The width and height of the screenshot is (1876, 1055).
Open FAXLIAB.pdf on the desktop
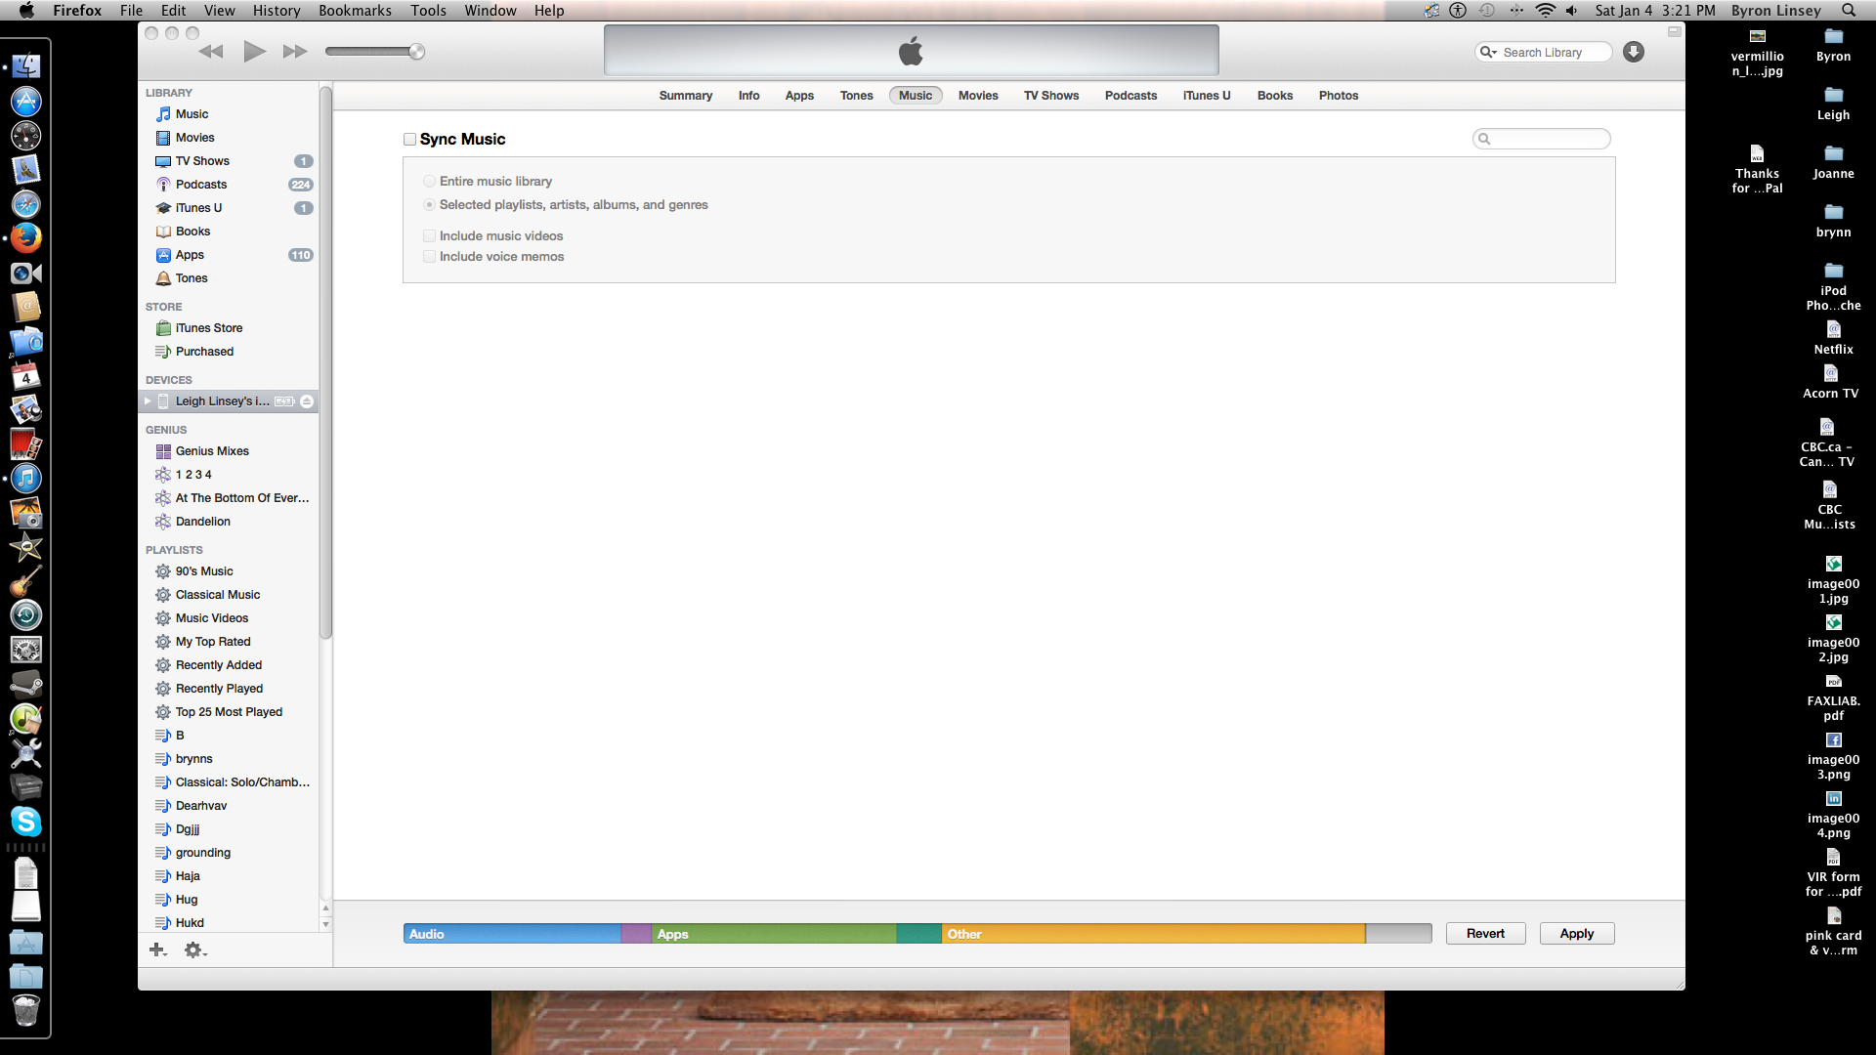tap(1833, 696)
